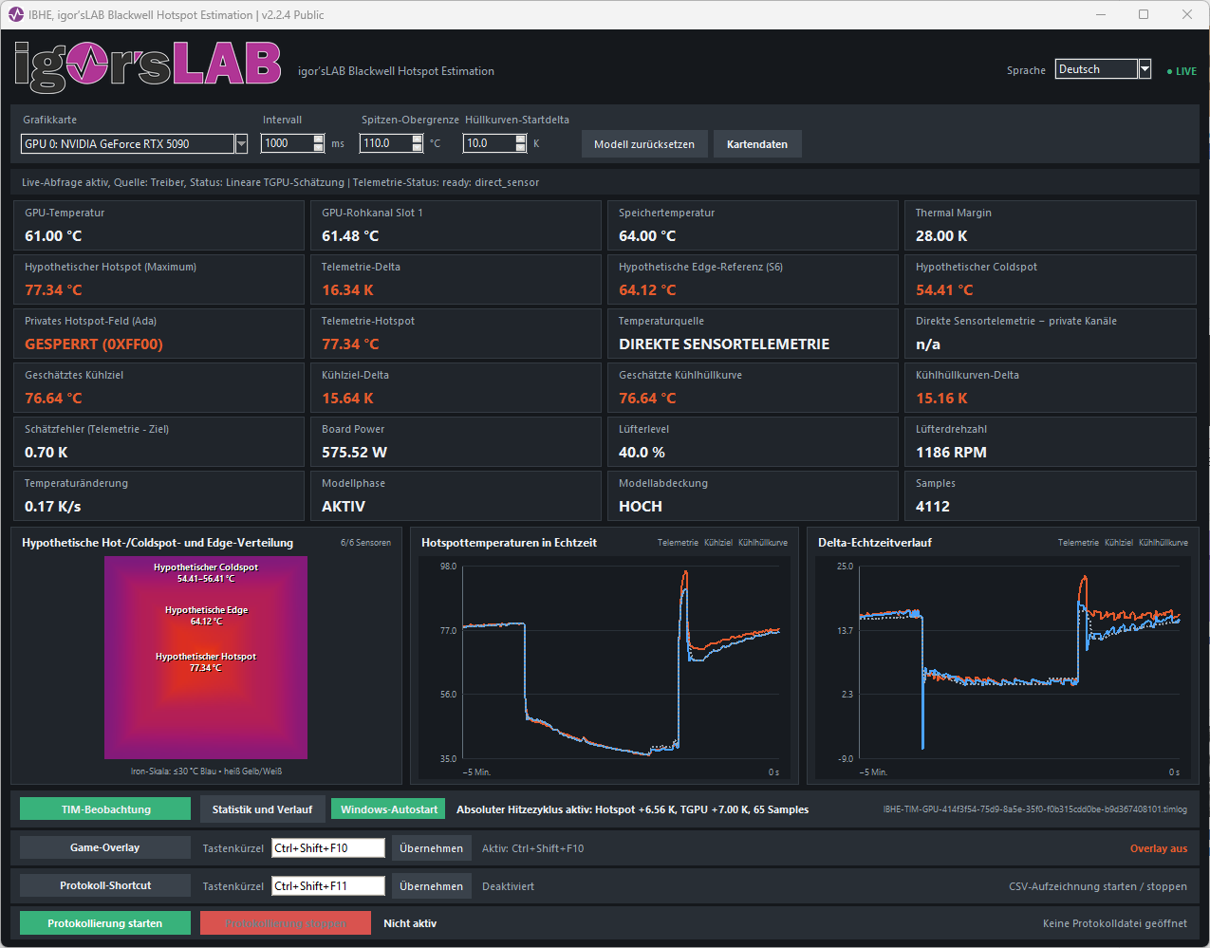Click the Hüllkurven-Startdelta field 10.0
The width and height of the screenshot is (1210, 948).
click(x=489, y=143)
